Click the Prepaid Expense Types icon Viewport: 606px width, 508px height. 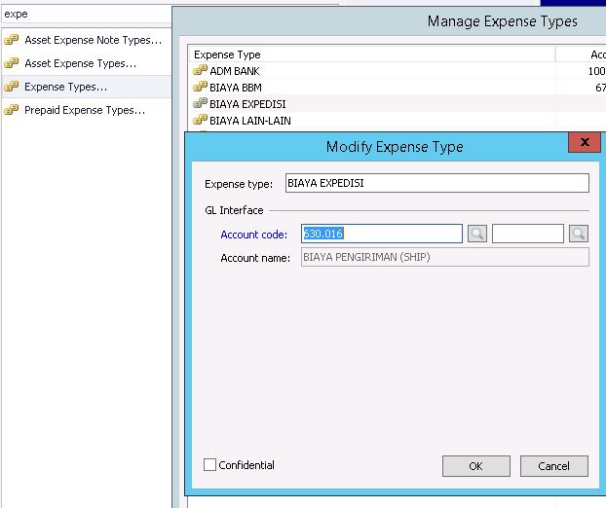(12, 110)
